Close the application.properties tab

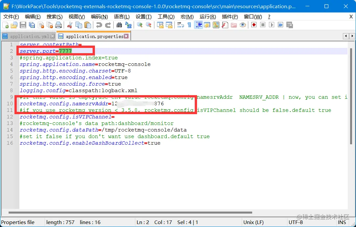pos(126,36)
